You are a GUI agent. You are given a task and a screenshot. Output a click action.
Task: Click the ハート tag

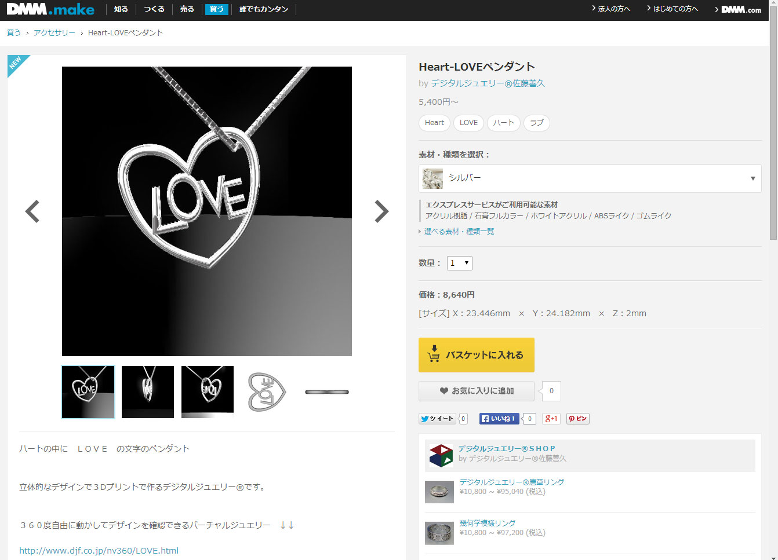click(x=504, y=123)
